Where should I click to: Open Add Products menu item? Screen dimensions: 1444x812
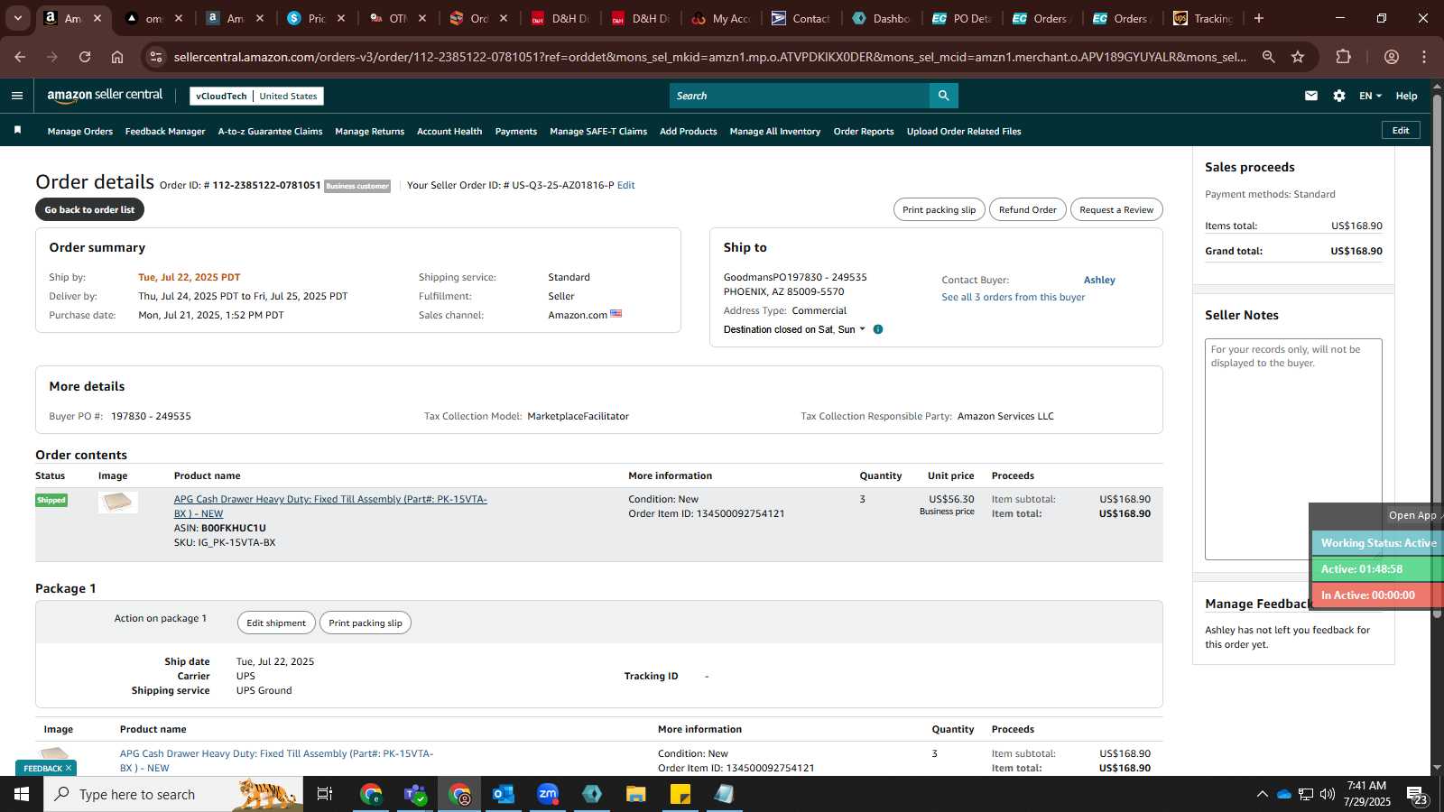[x=689, y=132]
